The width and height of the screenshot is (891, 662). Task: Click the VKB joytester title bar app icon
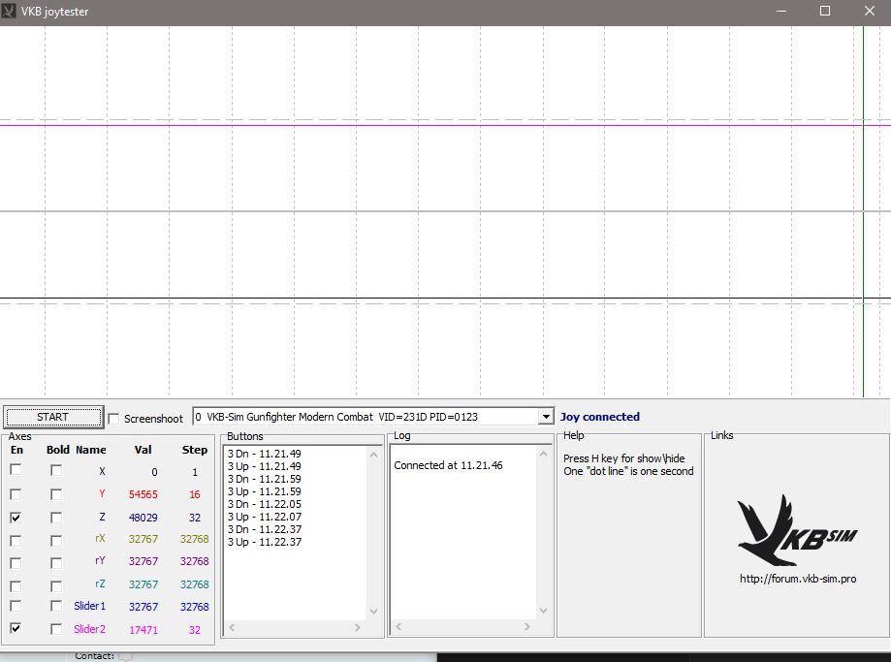10,12
